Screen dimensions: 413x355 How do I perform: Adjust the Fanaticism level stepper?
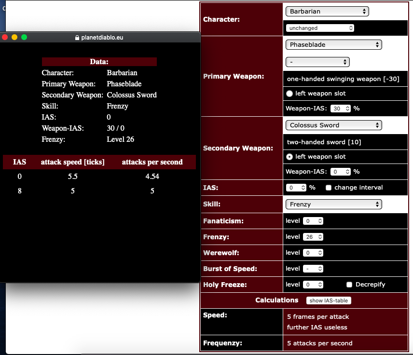click(313, 221)
